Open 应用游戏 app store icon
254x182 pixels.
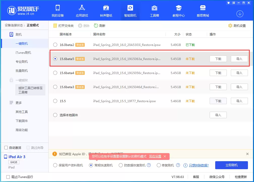tap(82, 8)
